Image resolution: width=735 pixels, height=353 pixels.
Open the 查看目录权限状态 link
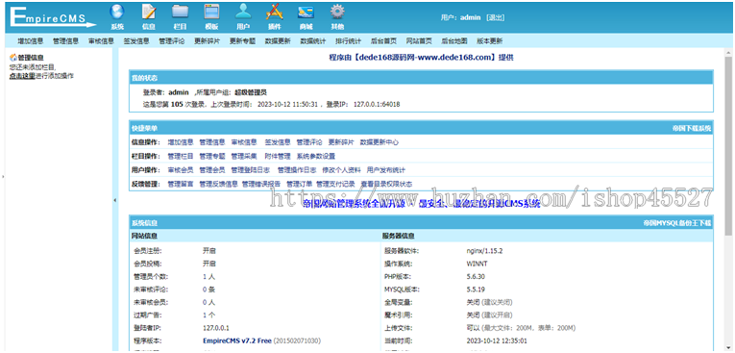[x=387, y=184]
